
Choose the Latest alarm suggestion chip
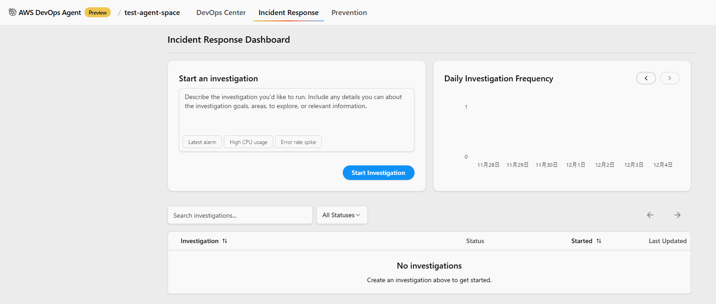202,142
